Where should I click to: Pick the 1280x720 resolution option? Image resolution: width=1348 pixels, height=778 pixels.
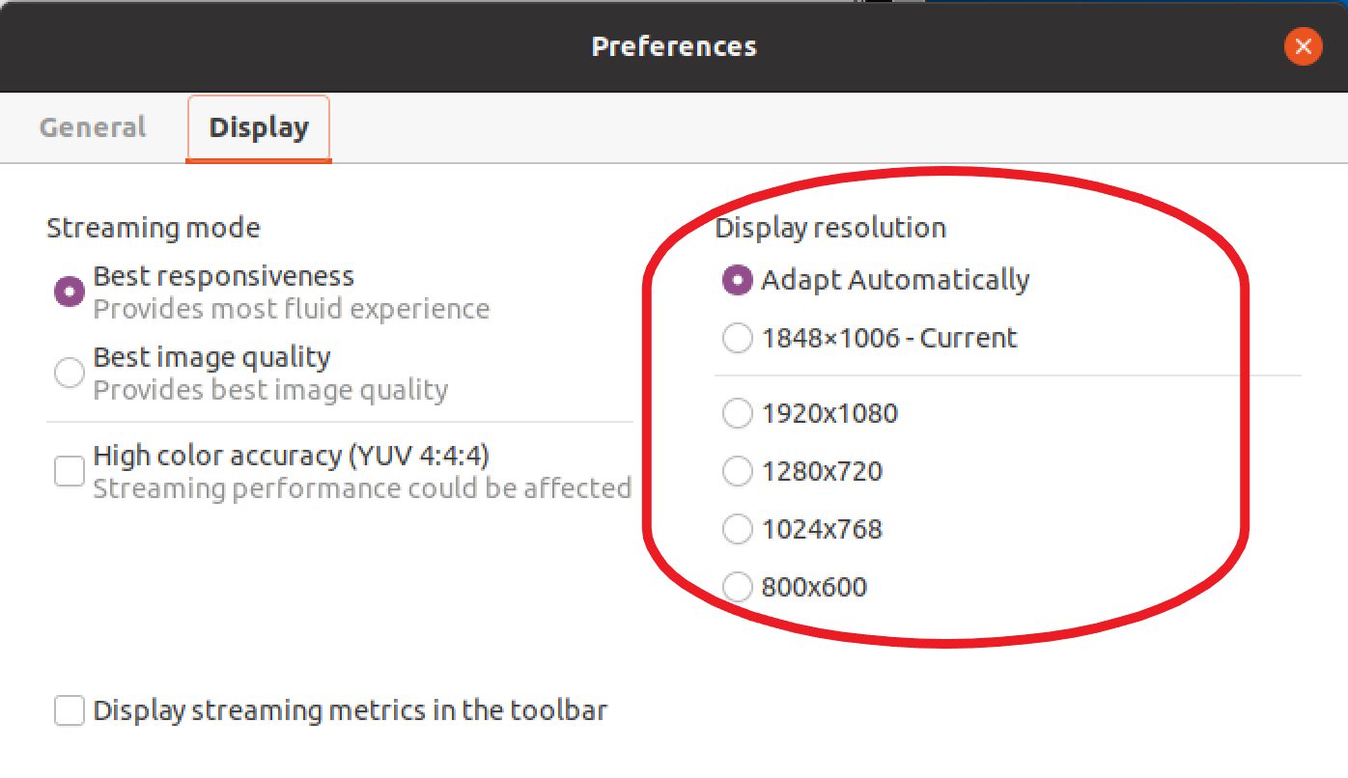(x=737, y=471)
